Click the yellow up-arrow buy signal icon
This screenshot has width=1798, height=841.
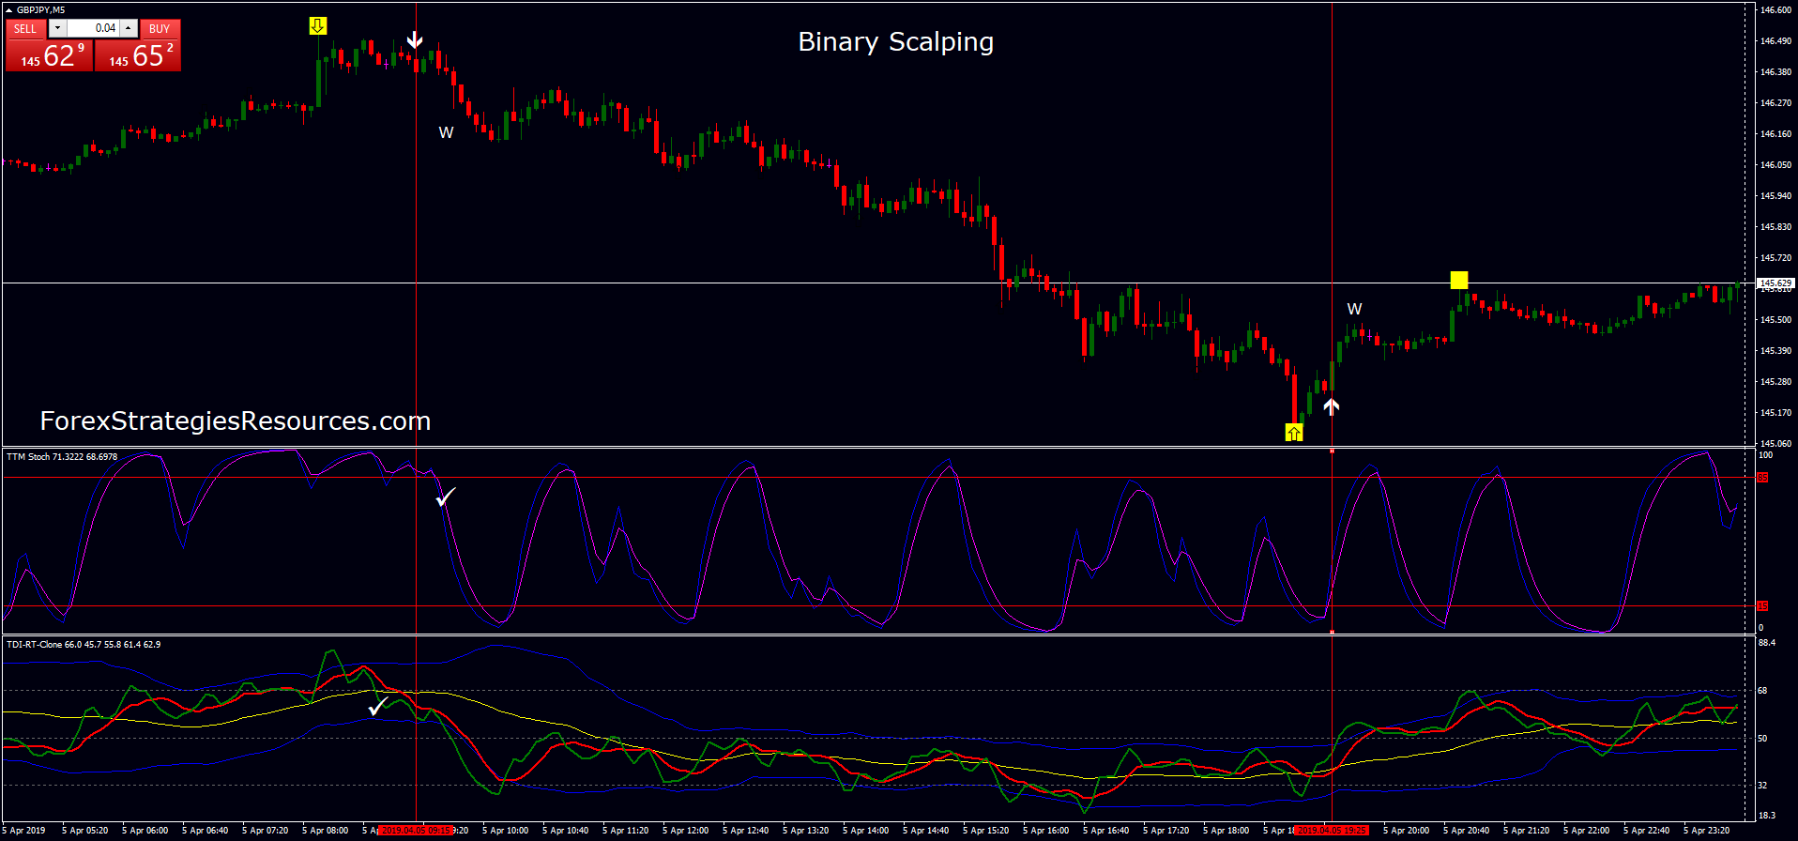(1294, 432)
